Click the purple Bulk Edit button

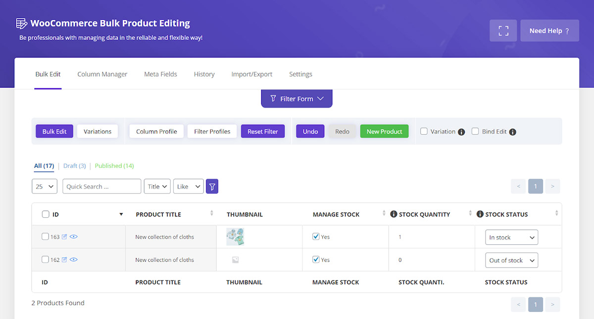point(54,131)
